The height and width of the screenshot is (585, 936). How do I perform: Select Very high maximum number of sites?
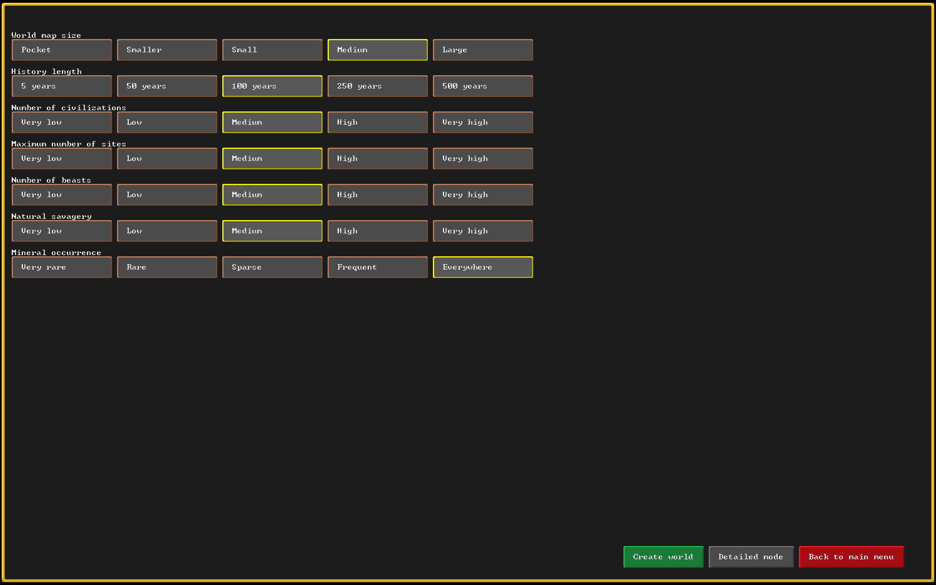pos(483,159)
